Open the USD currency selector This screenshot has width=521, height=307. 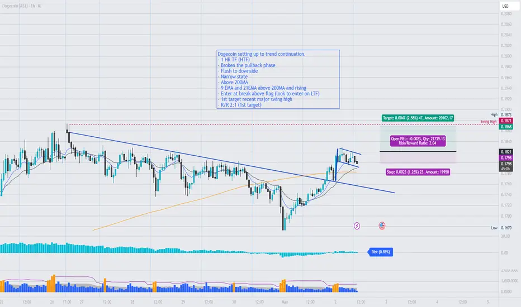point(509,6)
